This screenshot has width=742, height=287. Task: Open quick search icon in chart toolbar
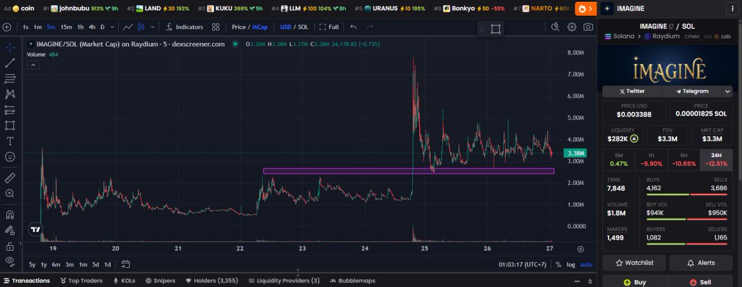(x=555, y=27)
